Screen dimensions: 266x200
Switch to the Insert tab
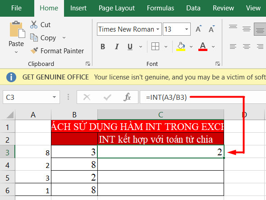click(x=78, y=8)
